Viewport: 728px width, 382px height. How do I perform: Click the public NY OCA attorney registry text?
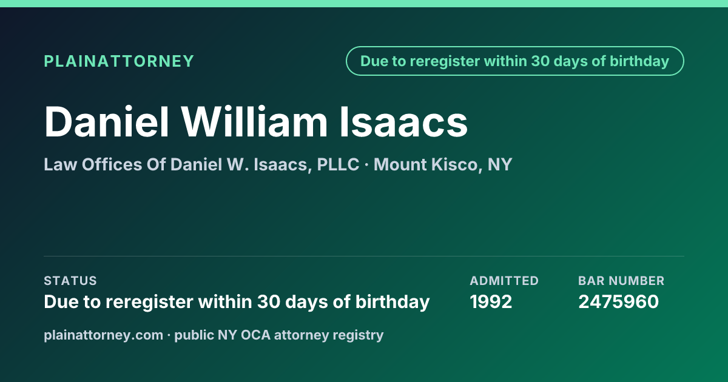(279, 335)
